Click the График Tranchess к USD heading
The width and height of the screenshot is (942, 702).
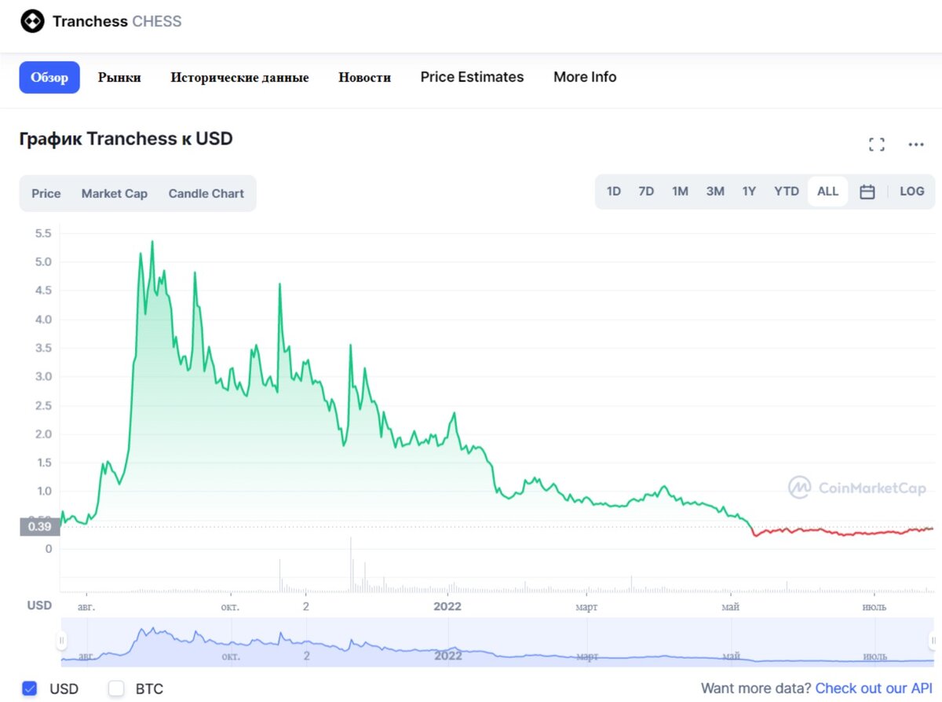click(x=126, y=139)
